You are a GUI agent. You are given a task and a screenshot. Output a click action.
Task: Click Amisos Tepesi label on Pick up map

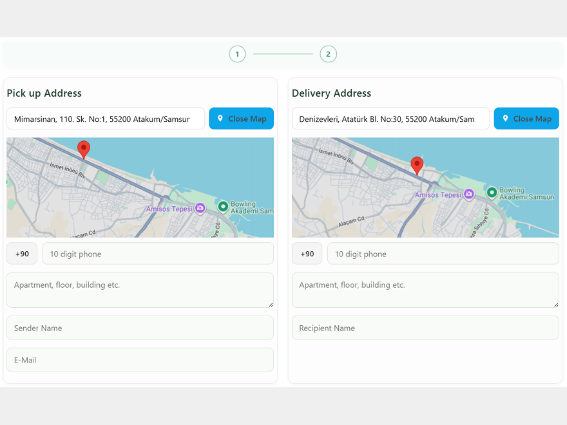tap(169, 209)
